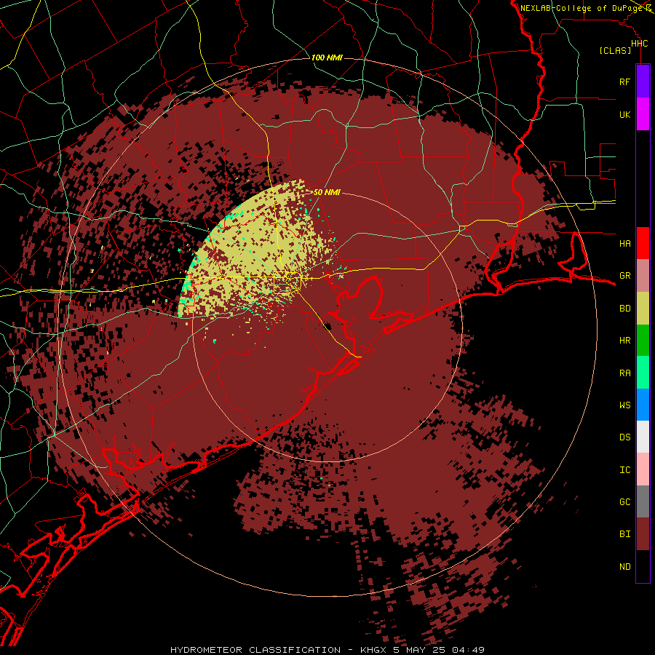
Task: Click the RF purple legend swatch
Action: (643, 82)
